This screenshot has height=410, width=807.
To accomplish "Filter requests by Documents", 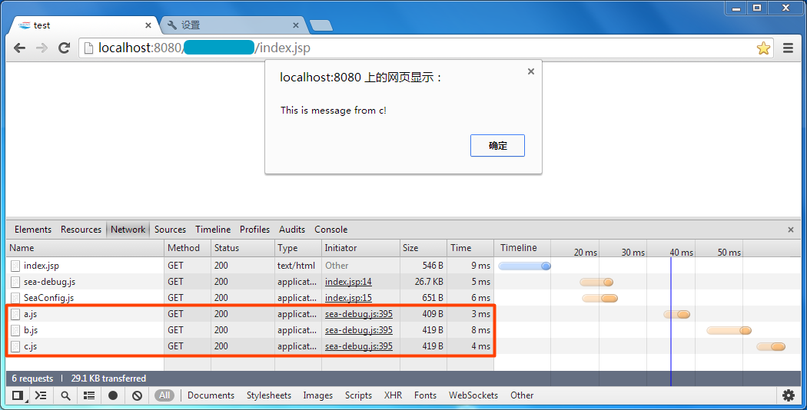I will pos(211,395).
